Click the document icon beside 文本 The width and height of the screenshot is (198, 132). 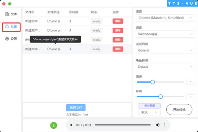(7, 14)
